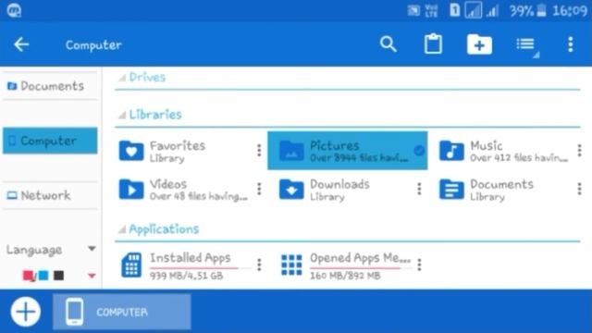This screenshot has height=333, width=592.
Task: Pick the red theme color swatch
Action: click(28, 276)
